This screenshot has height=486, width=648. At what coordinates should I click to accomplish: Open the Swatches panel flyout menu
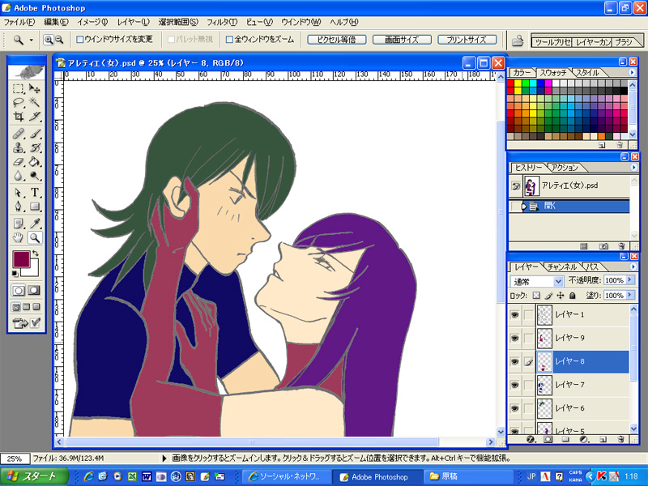coord(632,72)
